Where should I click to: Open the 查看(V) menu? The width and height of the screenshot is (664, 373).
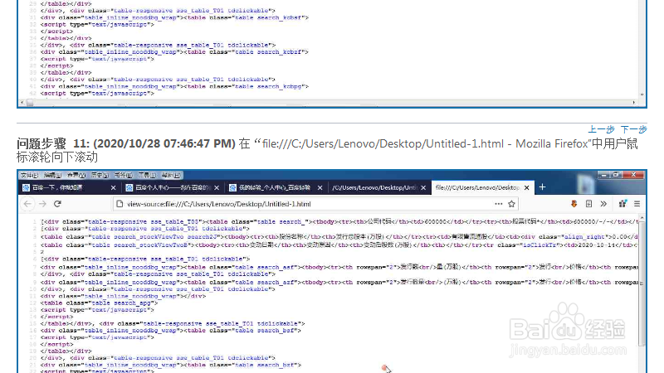tap(76, 175)
